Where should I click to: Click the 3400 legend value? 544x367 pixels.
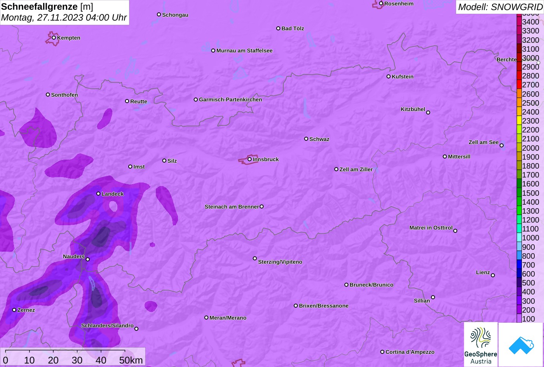531,22
